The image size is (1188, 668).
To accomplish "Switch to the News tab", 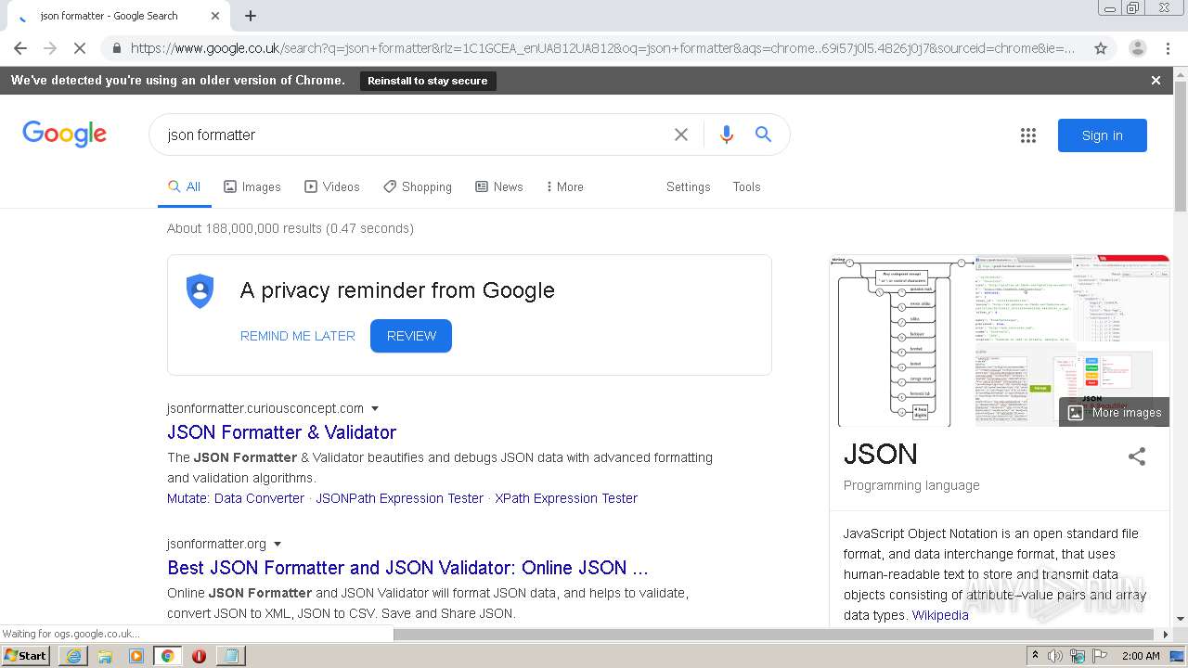I will 499,186.
